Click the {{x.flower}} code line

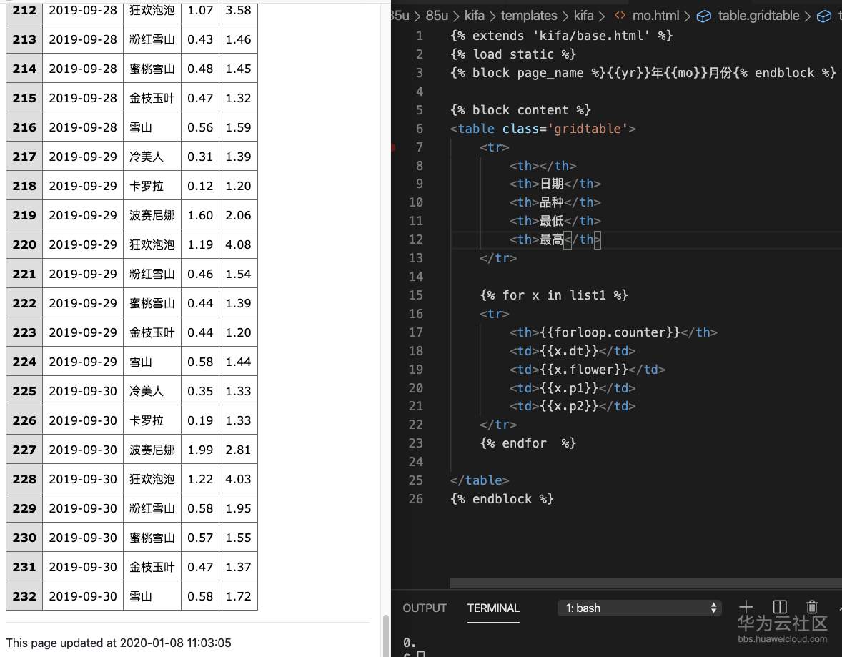(x=588, y=369)
